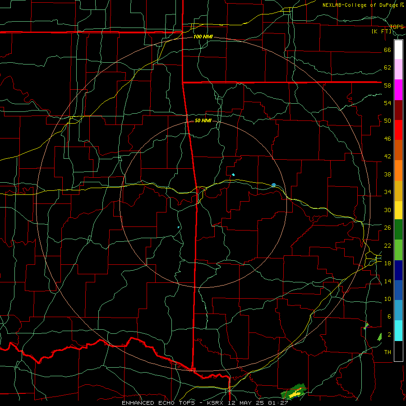Image resolution: width=406 pixels, height=406 pixels.
Task: Select the bright red scale swatch
Action: (398, 130)
